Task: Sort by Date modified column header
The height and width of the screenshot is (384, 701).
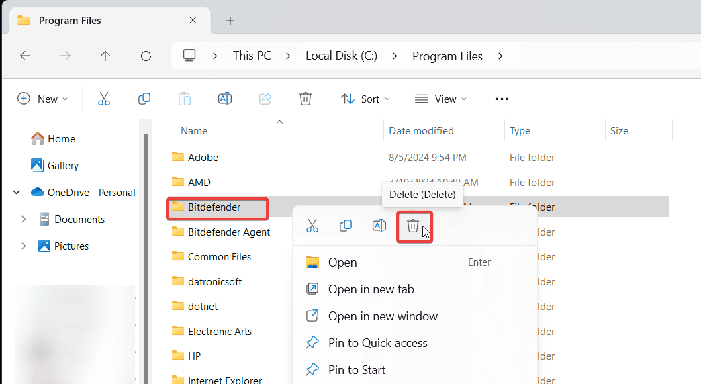Action: (x=421, y=130)
